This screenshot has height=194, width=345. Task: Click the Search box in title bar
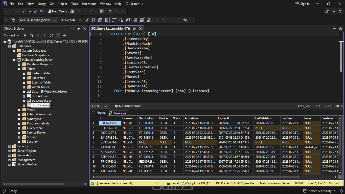pos(134,4)
